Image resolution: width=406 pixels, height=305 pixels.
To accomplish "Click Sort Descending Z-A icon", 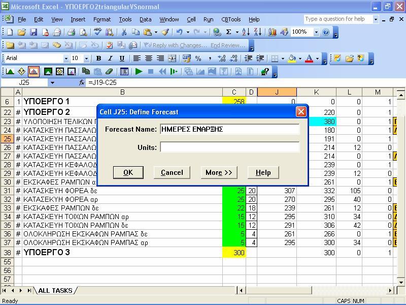I will 258,32.
